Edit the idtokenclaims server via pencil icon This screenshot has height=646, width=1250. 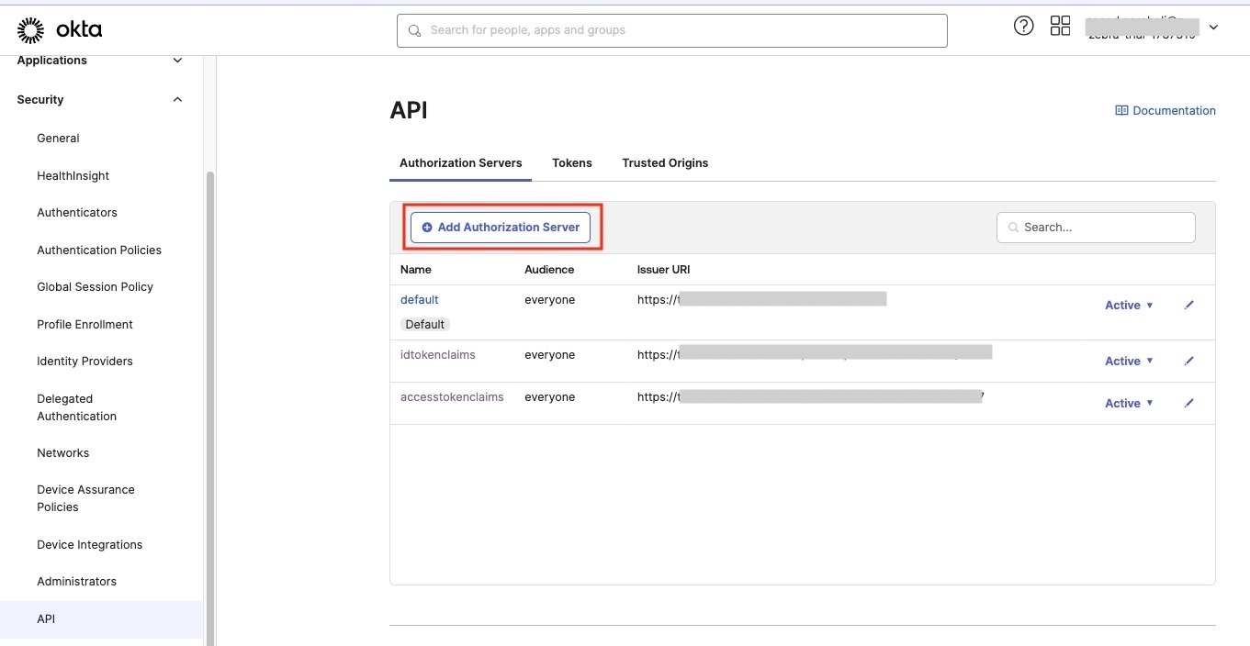pos(1189,361)
